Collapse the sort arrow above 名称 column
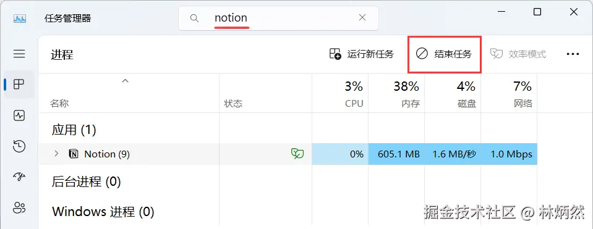Screen dimensions: 593x229 pos(125,81)
